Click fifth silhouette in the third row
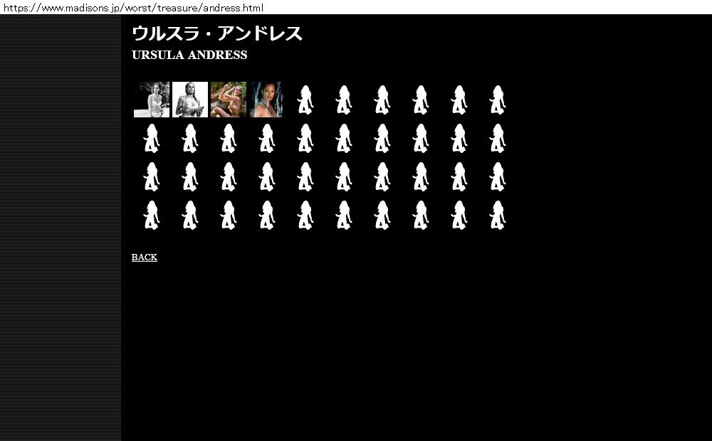The width and height of the screenshot is (712, 441). (x=305, y=177)
